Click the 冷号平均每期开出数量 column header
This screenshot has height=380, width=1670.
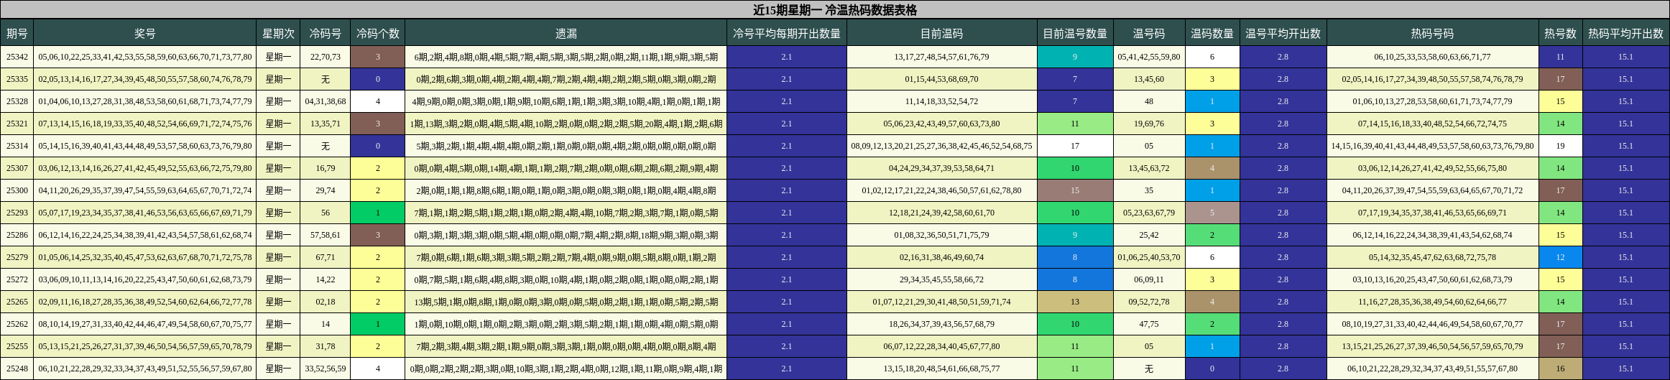(787, 33)
